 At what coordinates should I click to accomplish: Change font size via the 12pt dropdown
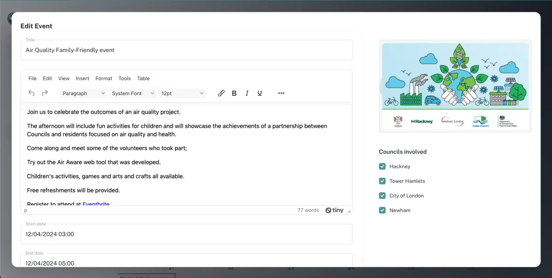coord(182,93)
